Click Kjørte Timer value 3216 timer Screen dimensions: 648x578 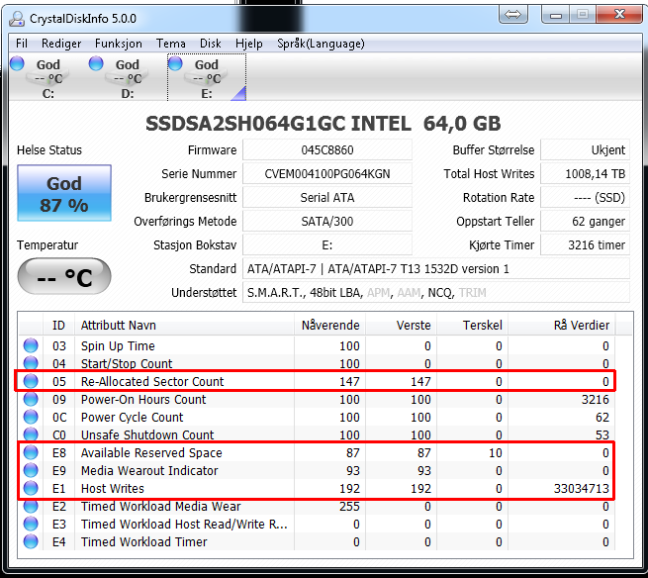point(586,244)
